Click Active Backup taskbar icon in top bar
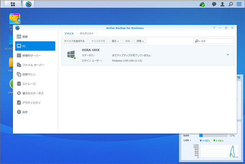This screenshot has width=245, height=164. coord(28,4)
